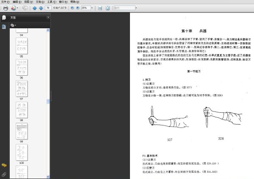254x179 pixels.
Task: Print the document with the printer icon
Action: tap(6, 8)
